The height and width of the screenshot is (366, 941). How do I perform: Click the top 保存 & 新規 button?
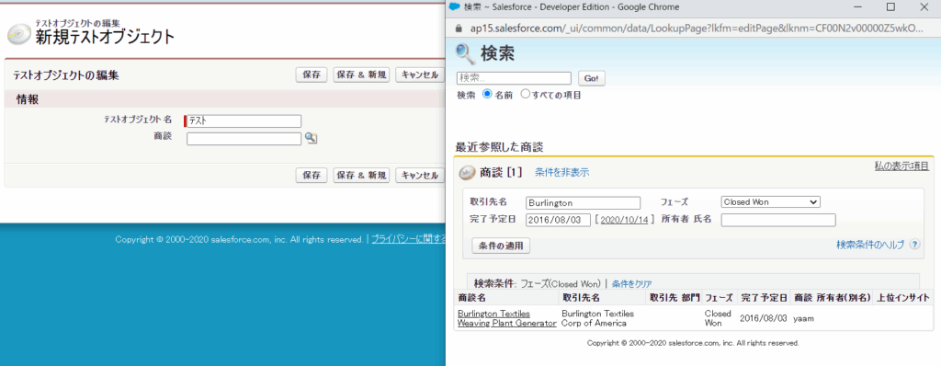(361, 74)
